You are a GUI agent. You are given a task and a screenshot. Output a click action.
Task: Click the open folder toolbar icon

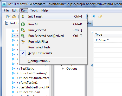[14, 16]
